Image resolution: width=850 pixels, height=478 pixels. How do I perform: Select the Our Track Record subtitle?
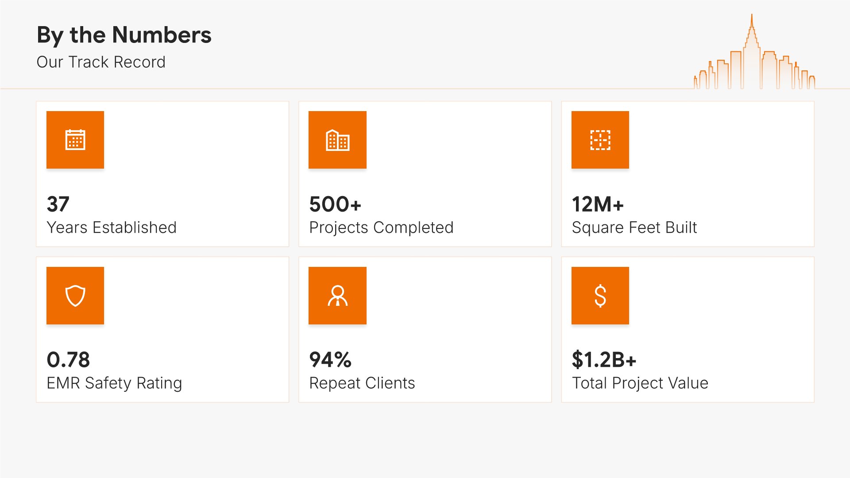[x=101, y=62]
